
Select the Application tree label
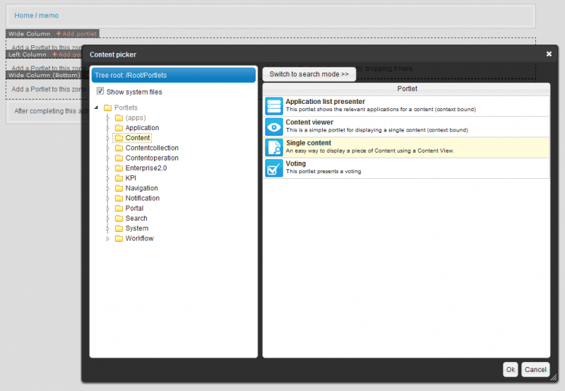(143, 128)
